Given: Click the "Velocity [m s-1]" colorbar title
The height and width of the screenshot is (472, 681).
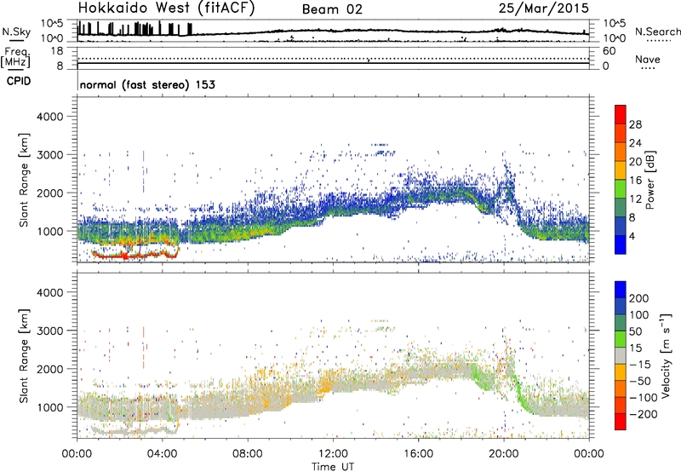Looking at the screenshot, I should (666, 355).
